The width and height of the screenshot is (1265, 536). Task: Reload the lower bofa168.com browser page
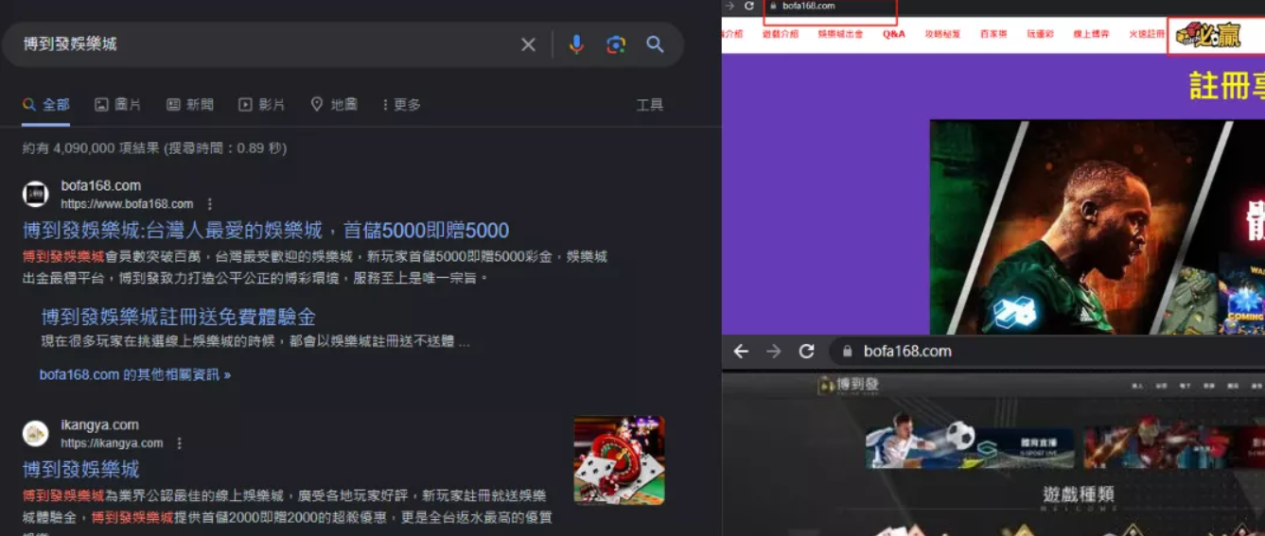coord(806,352)
